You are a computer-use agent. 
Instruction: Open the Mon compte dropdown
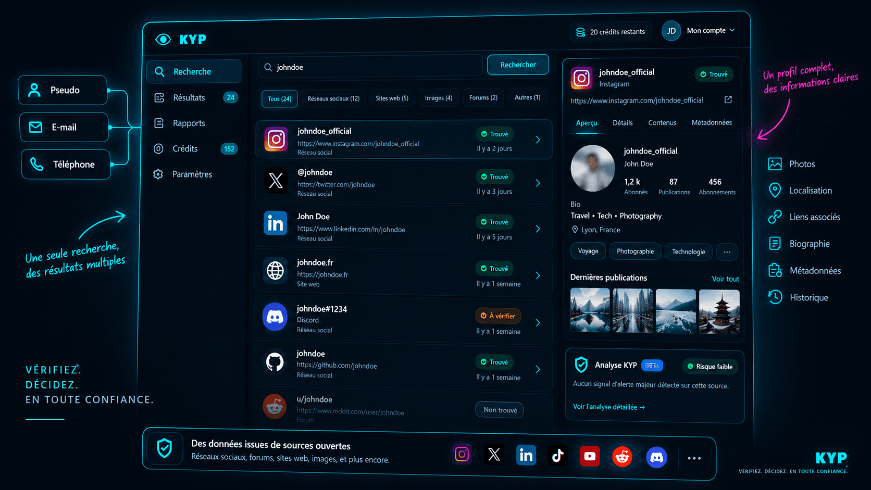point(711,31)
